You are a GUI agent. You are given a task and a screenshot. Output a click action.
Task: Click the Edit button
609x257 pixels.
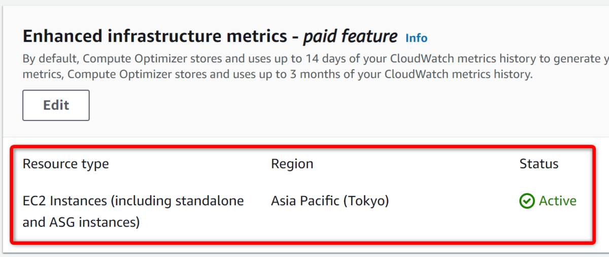pyautogui.click(x=56, y=105)
